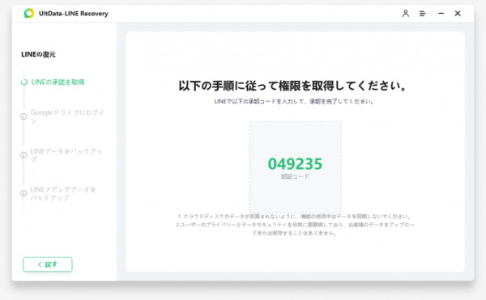
Task: Close the UltData-LINE Recovery window
Action: 458,13
